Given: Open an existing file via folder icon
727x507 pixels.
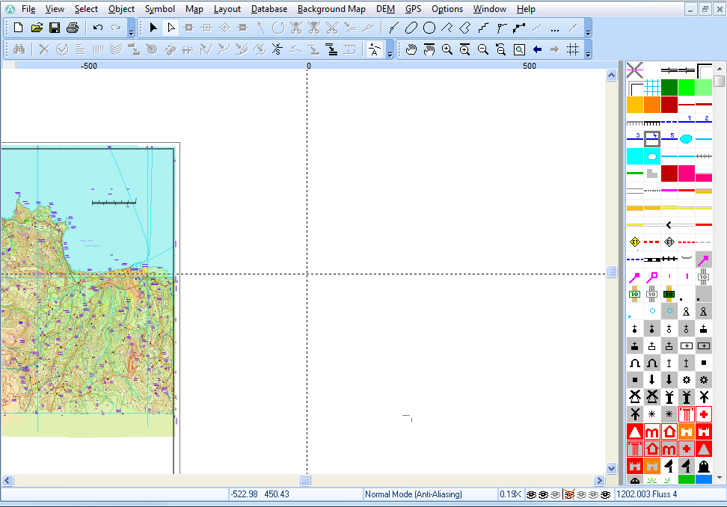Looking at the screenshot, I should pos(37,28).
